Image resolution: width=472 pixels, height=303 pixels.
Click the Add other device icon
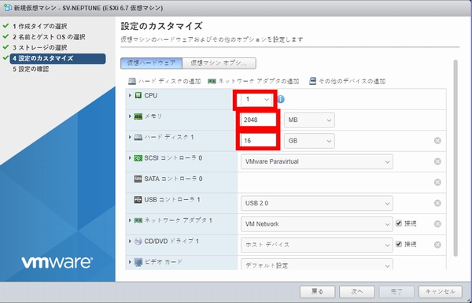click(x=313, y=81)
